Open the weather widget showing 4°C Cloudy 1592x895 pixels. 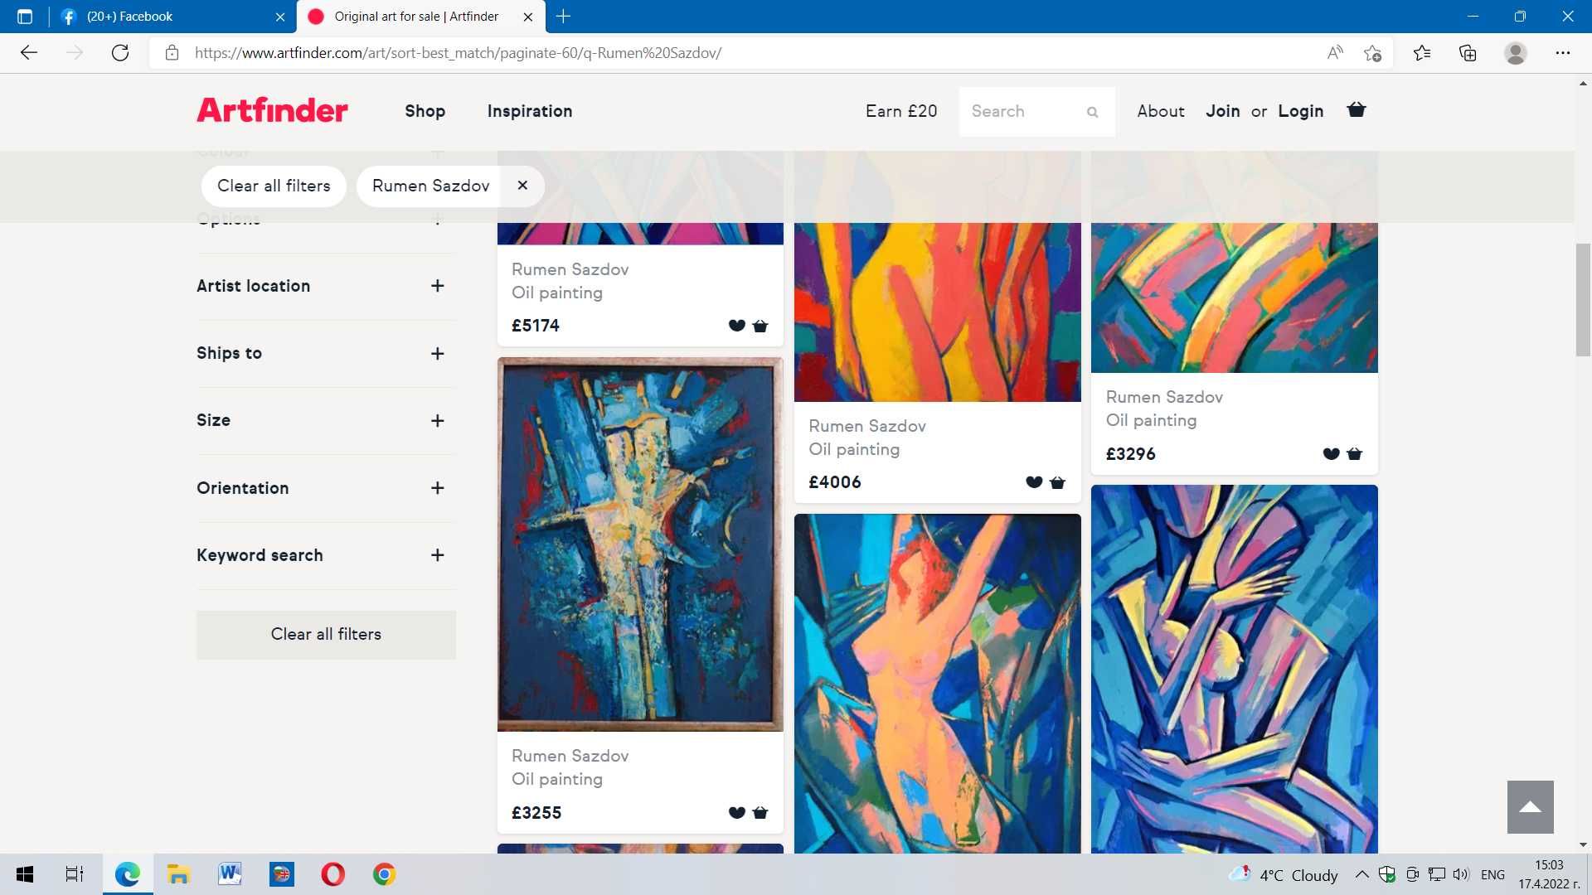click(1284, 875)
